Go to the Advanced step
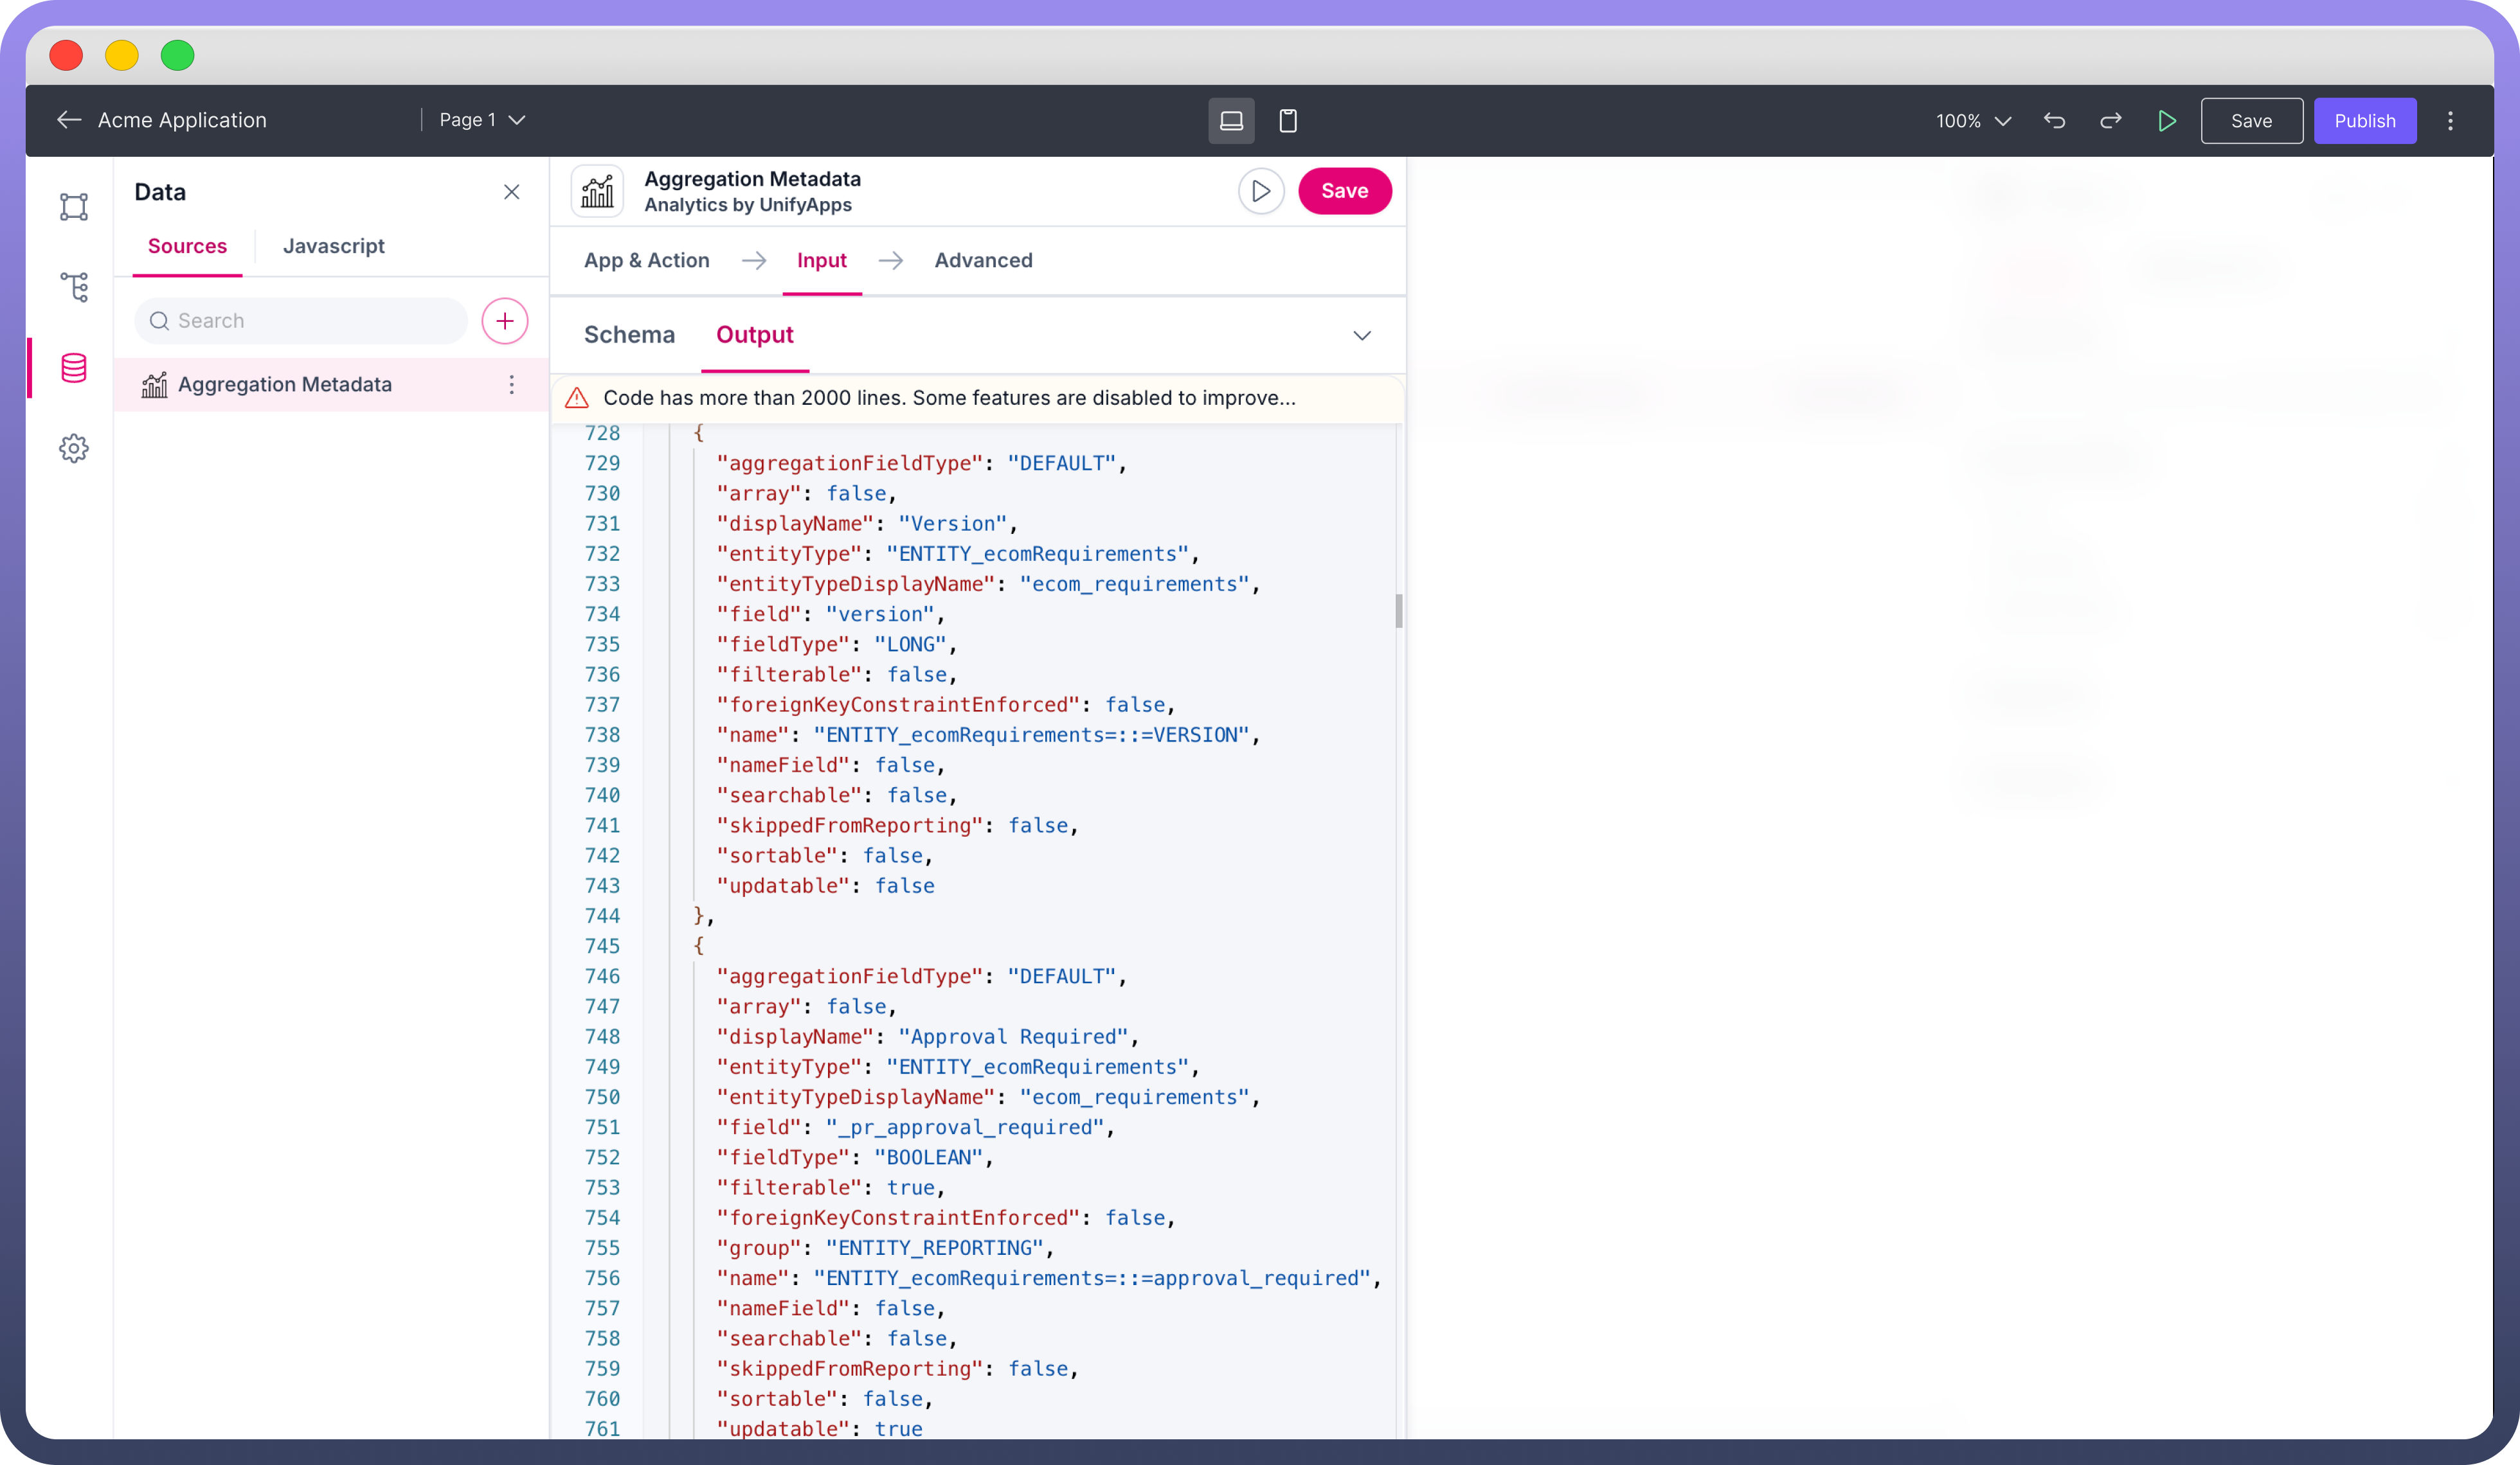 point(983,261)
